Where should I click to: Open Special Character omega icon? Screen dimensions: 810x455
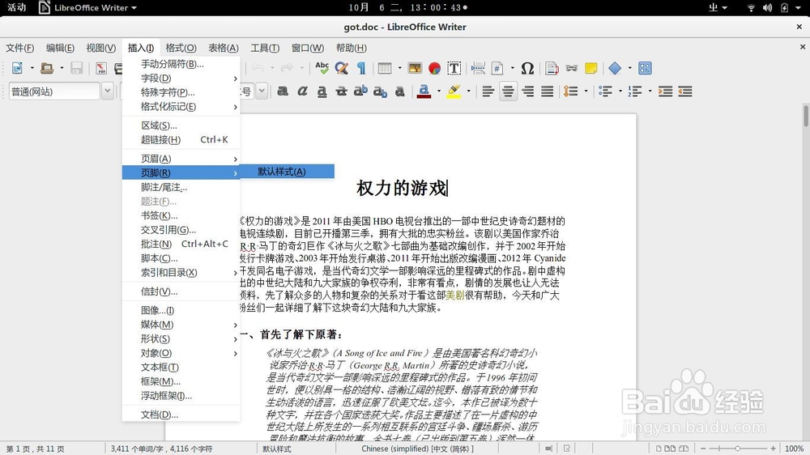(527, 68)
